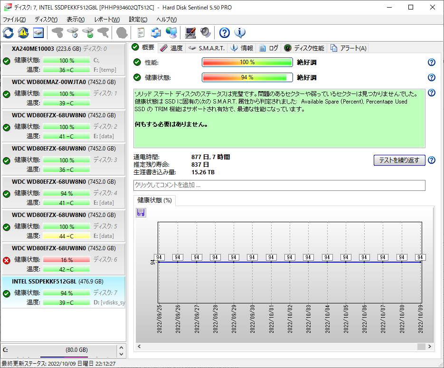Select Disk 3 temperature 36 °C bar
The height and width of the screenshot is (368, 444).
tap(66, 170)
